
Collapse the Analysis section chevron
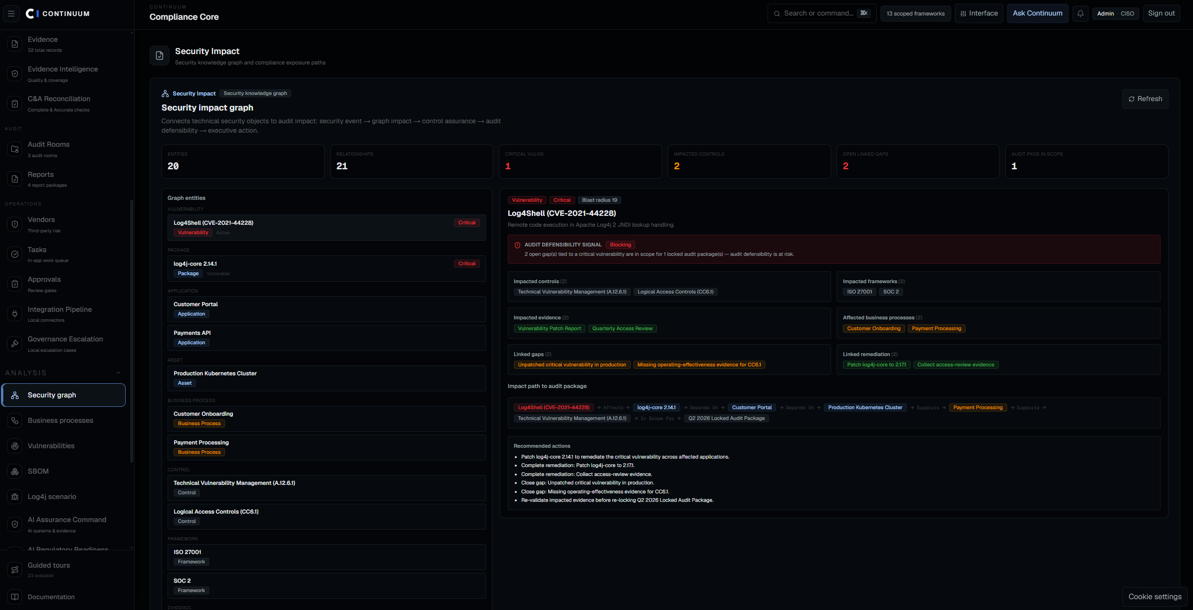tap(118, 373)
